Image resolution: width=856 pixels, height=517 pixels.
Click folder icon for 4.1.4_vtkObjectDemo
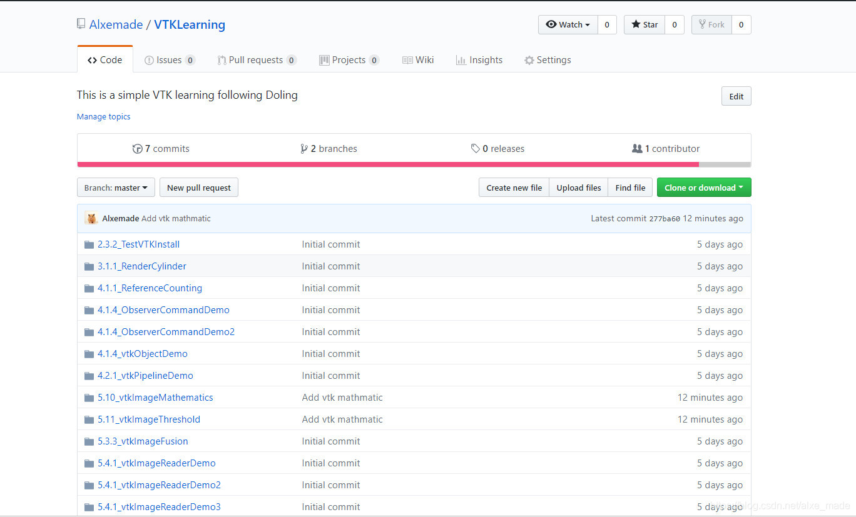click(x=89, y=354)
